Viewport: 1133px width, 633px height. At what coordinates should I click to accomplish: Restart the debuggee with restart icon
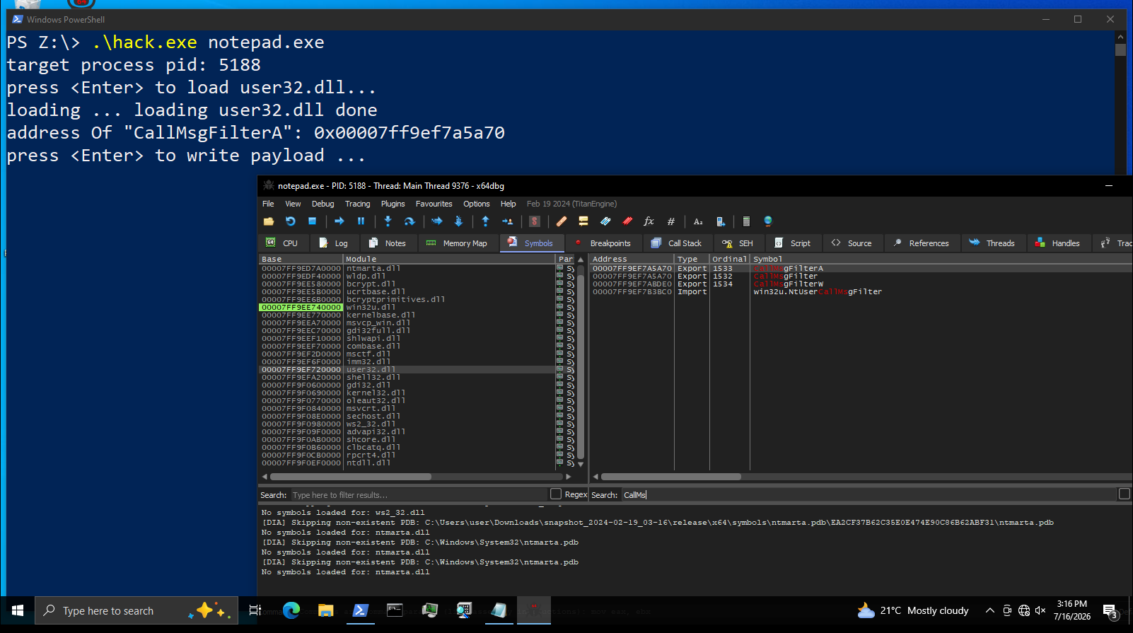click(x=290, y=221)
